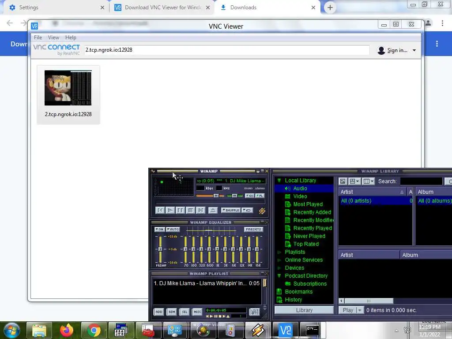Open the Play button dropdown arrow in Library

click(x=359, y=310)
